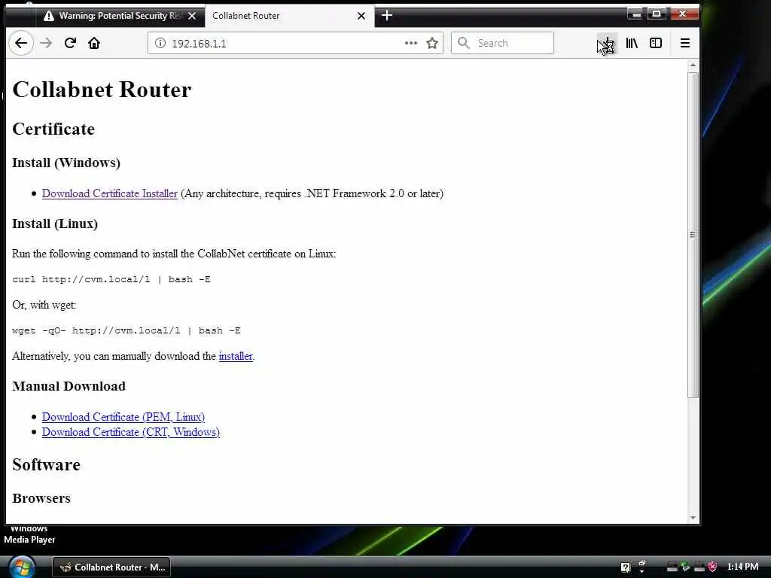Open the clock showing 1:14 PM
The height and width of the screenshot is (578, 771).
(x=742, y=567)
